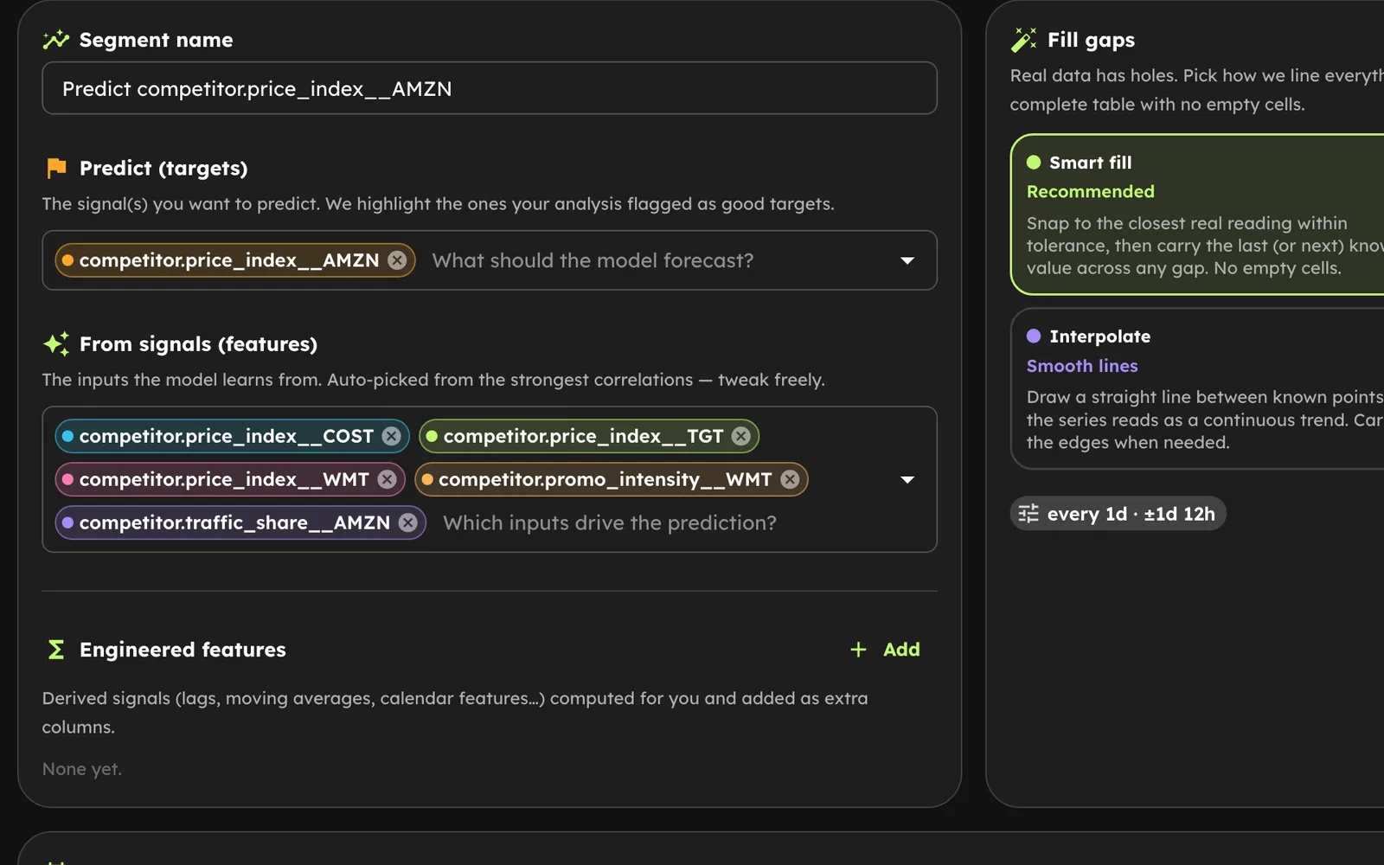
Task: Click the Predict targets flag icon
Action: coord(56,168)
